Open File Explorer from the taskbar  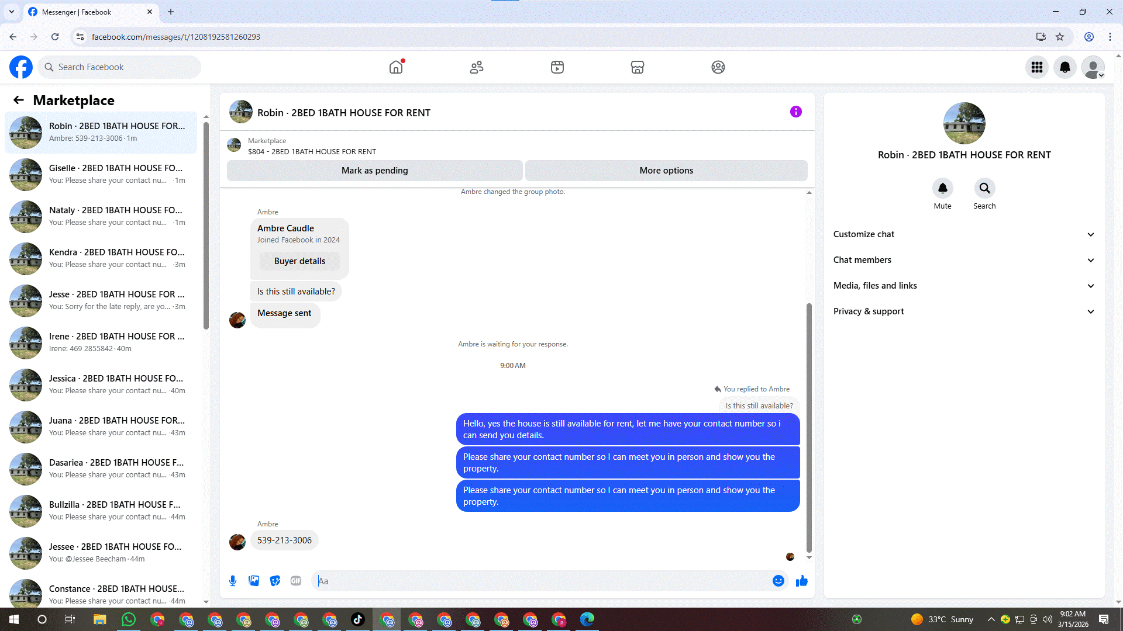[x=99, y=619]
